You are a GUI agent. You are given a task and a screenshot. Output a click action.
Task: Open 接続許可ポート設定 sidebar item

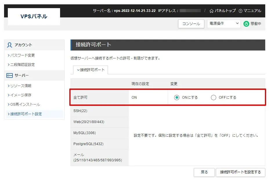pos(26,114)
